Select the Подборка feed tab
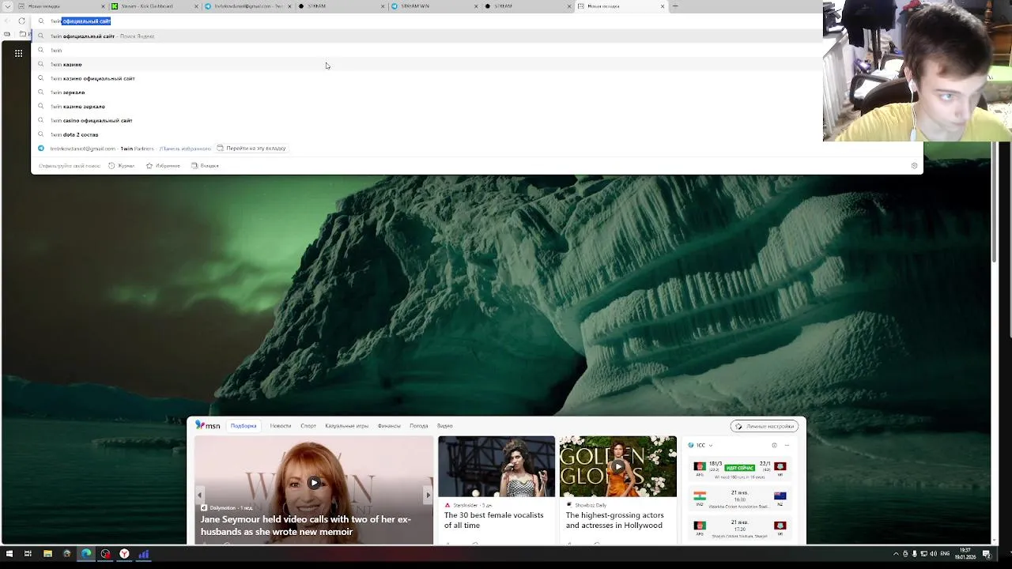This screenshot has width=1012, height=569. (x=244, y=426)
